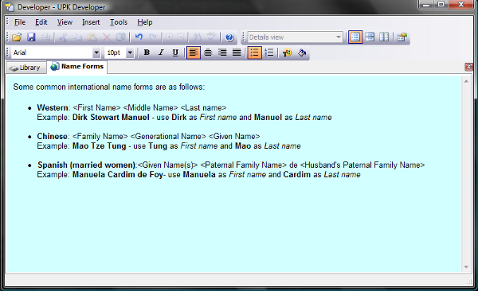The height and width of the screenshot is (291, 478).
Task: Open the 10pt font size dropdown
Action: tap(130, 52)
